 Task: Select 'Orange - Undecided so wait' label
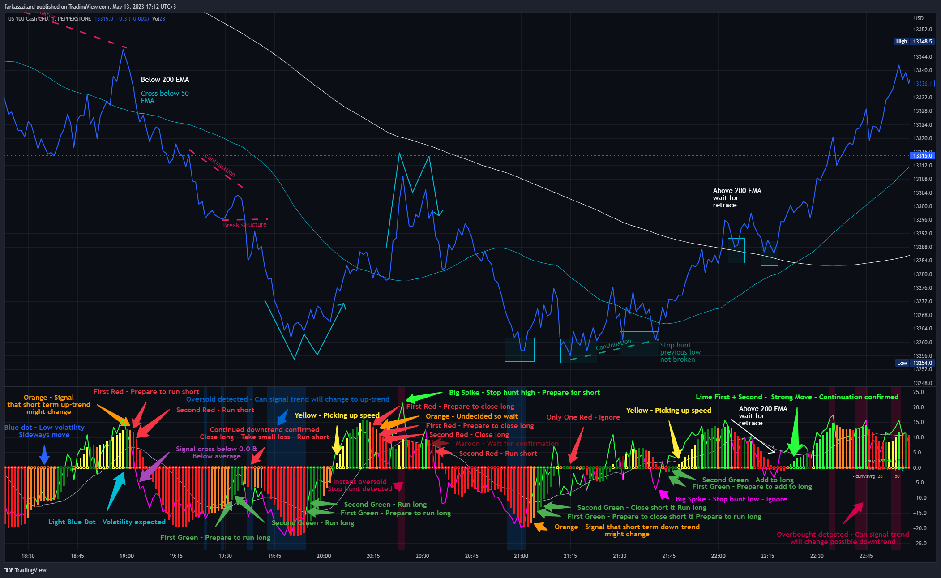coord(471,416)
